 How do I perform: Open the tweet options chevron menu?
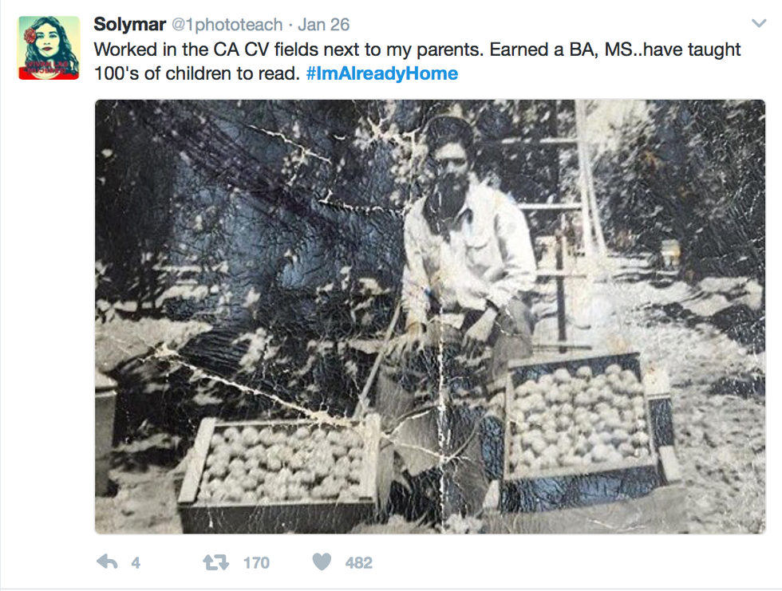758,24
